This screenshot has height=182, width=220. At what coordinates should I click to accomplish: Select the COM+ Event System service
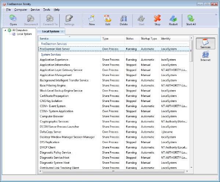coord(114,106)
